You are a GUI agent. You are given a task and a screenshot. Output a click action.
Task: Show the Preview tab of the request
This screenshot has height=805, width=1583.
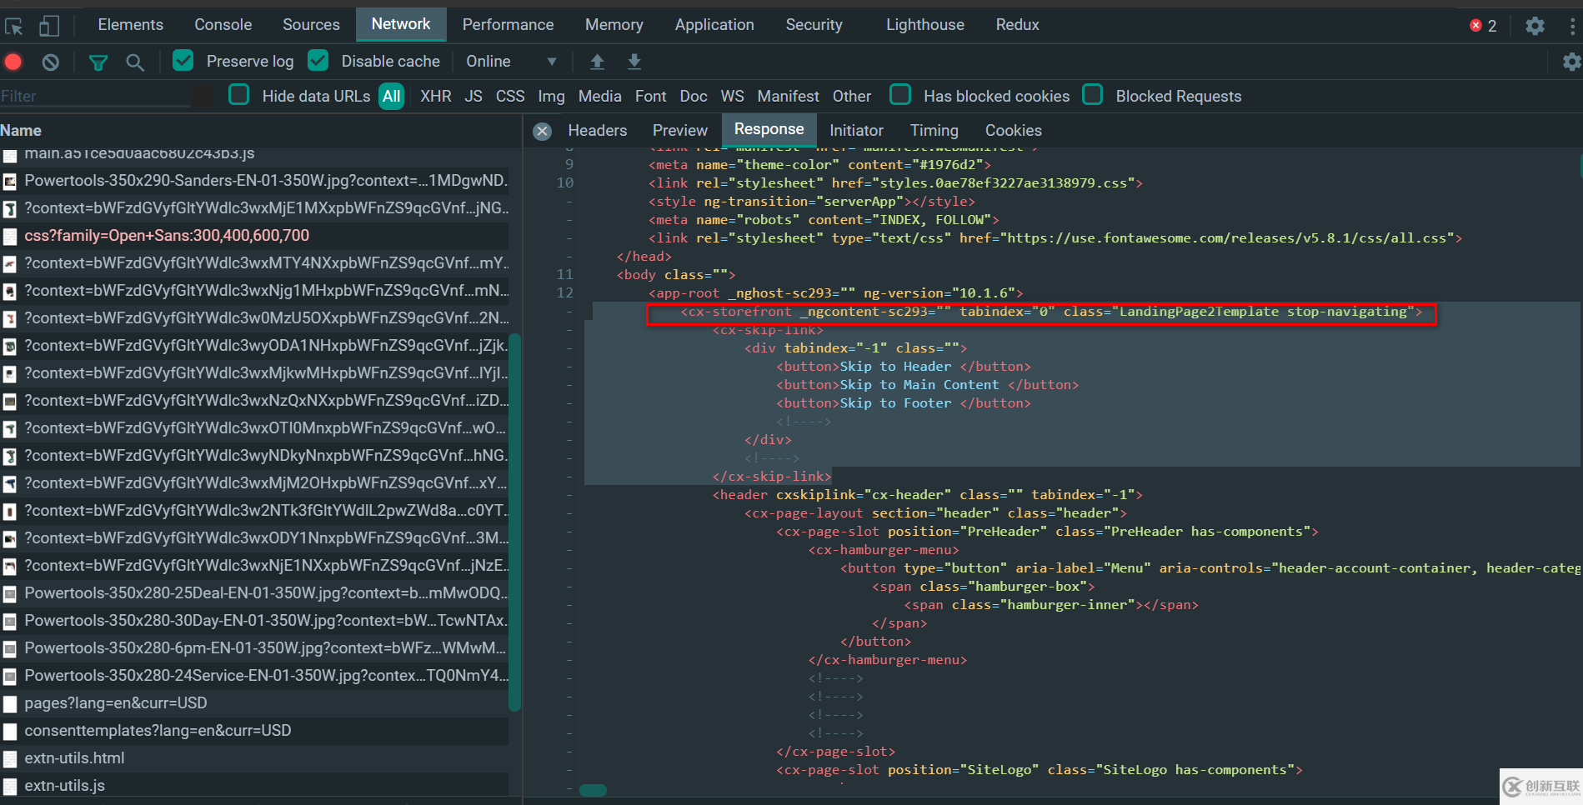(680, 131)
